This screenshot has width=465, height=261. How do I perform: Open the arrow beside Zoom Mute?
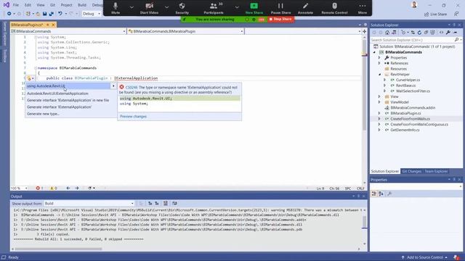tap(132, 7)
